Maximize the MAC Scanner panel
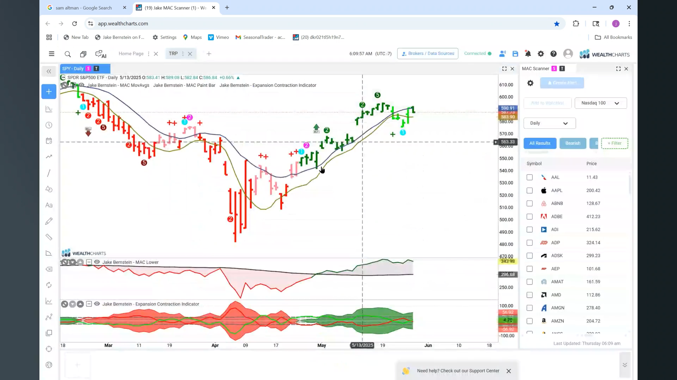The height and width of the screenshot is (380, 677). click(x=618, y=69)
